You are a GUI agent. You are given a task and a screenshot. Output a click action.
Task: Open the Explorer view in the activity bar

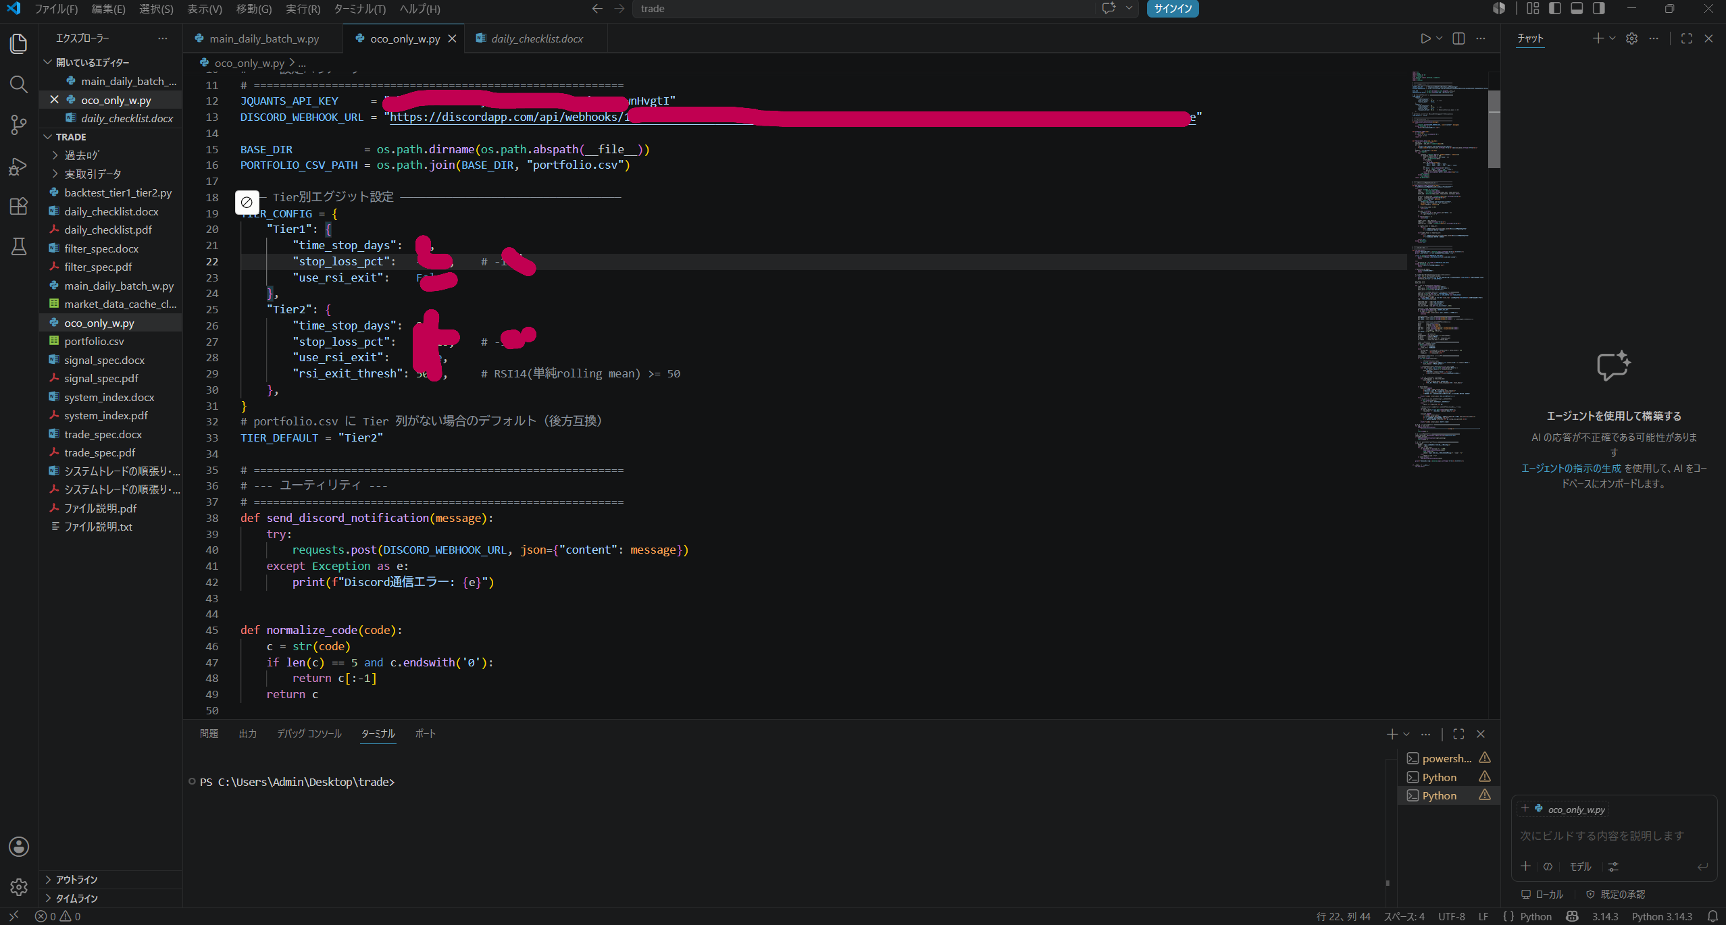coord(18,44)
